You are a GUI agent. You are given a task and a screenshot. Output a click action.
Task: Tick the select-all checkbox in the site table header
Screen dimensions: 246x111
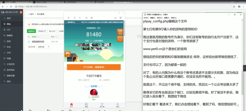coord(29,37)
